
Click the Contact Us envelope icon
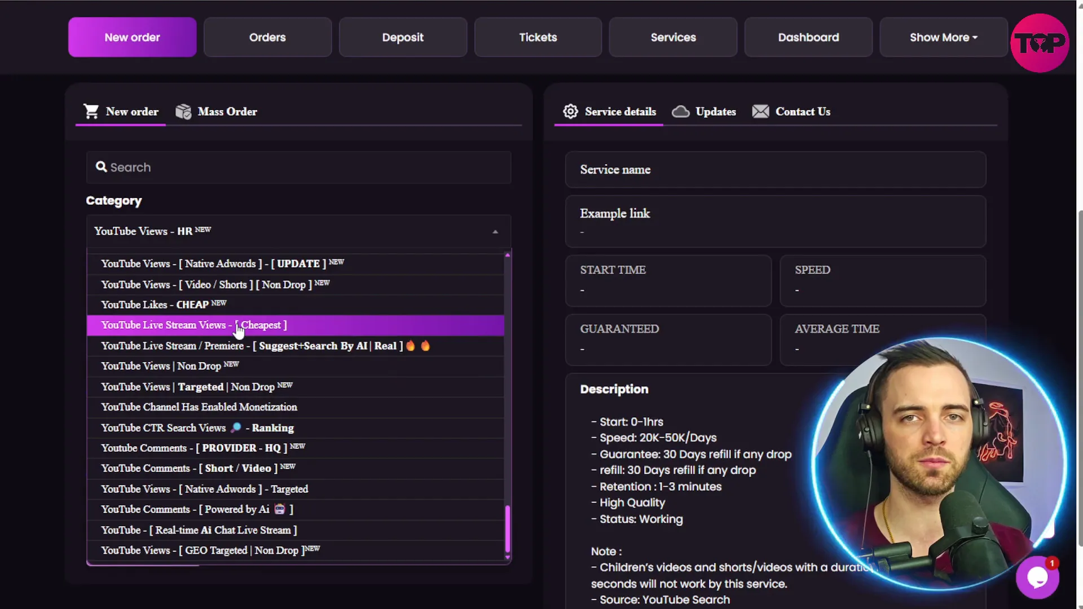pyautogui.click(x=760, y=112)
